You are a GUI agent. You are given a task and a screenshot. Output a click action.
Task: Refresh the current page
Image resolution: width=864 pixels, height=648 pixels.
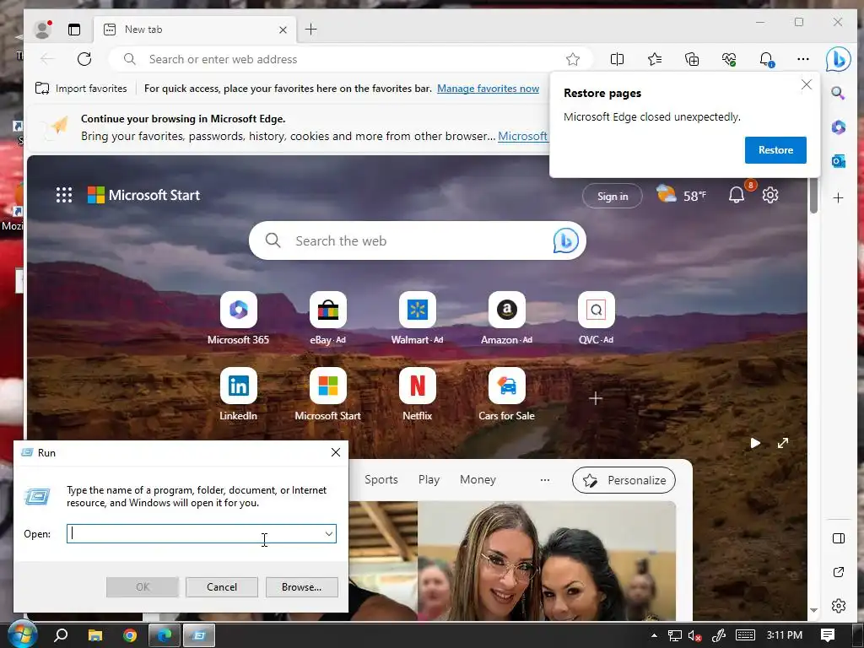84,59
